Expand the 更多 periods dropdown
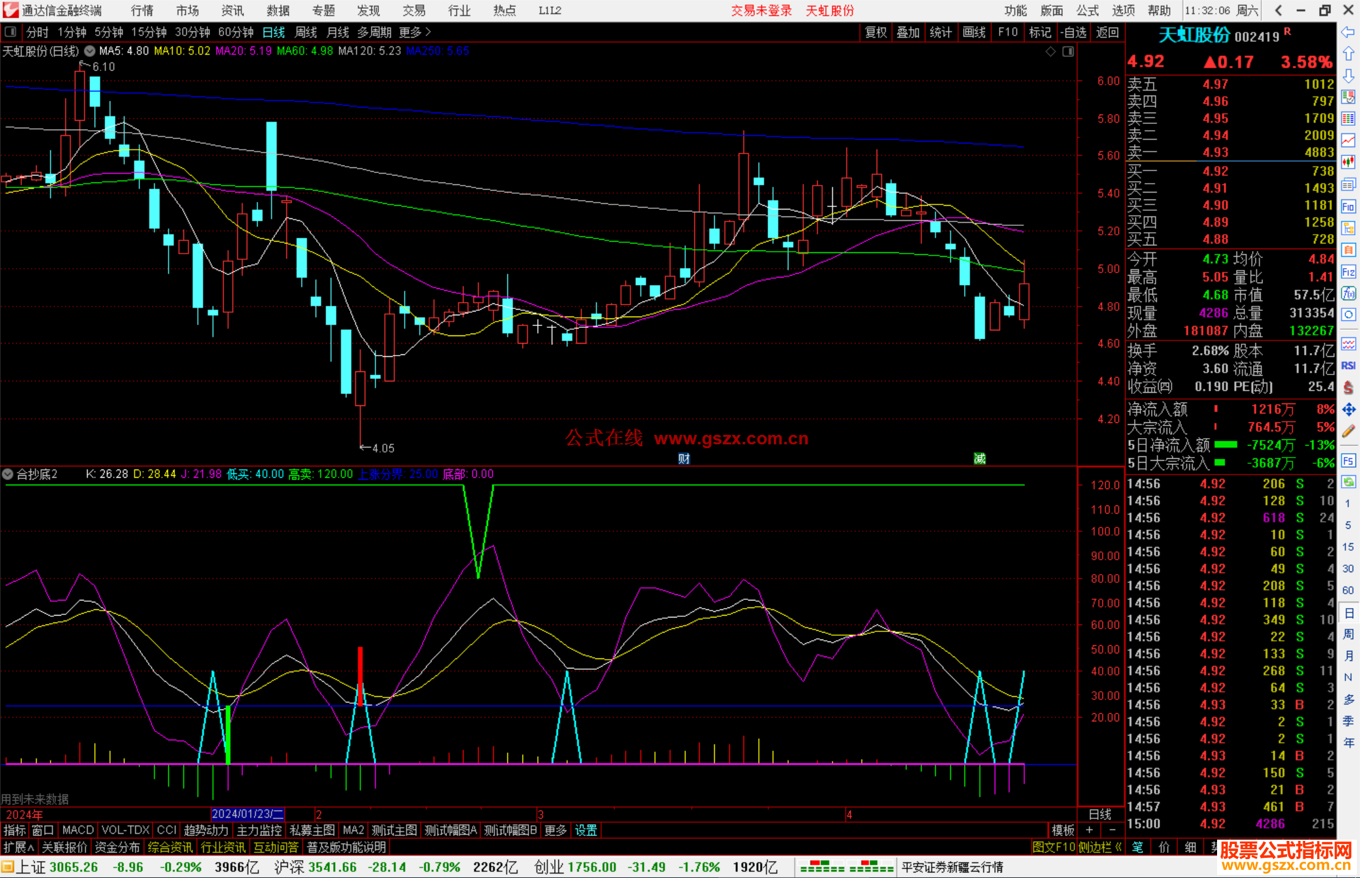 (x=414, y=32)
